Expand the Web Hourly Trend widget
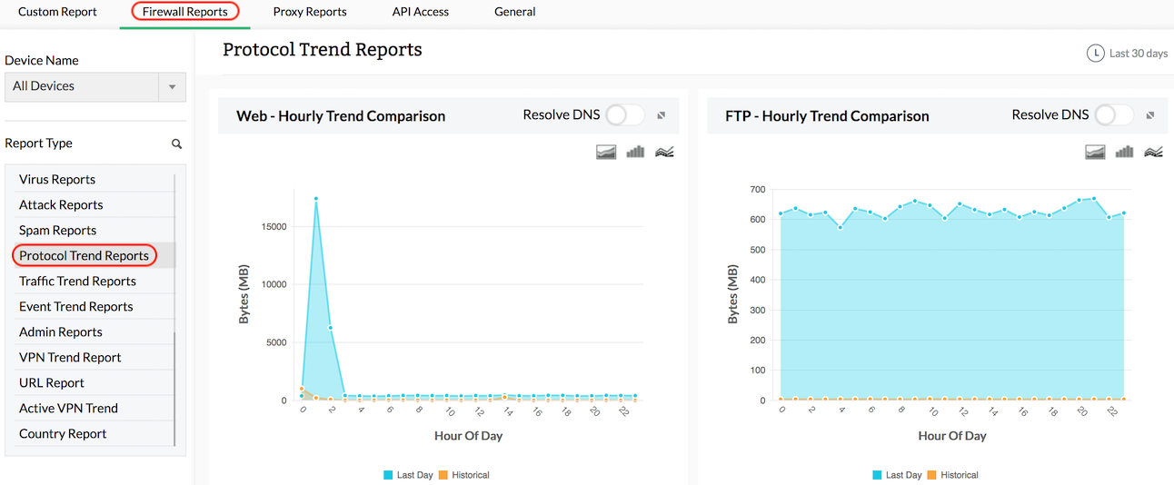 (x=662, y=115)
